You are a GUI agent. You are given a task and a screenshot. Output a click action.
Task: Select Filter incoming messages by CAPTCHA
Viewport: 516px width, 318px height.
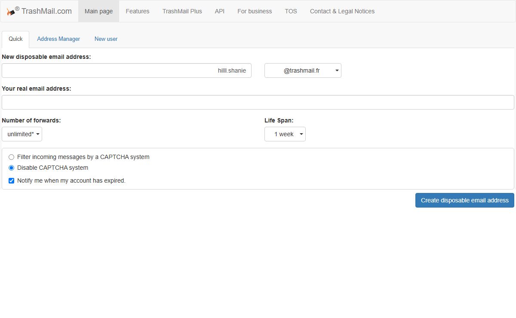coord(12,157)
